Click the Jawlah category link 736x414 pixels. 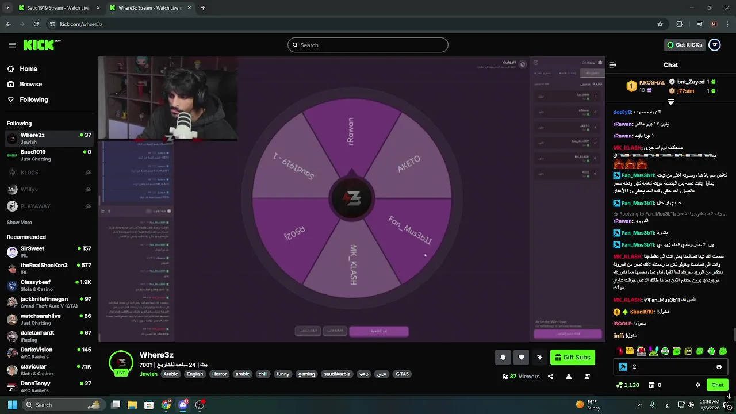(148, 374)
